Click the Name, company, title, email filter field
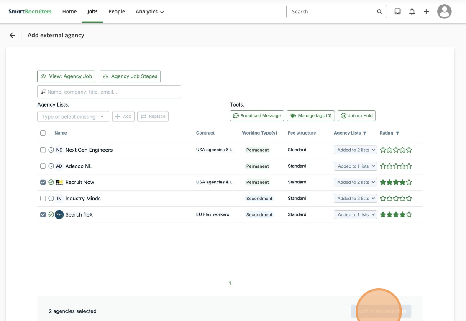Screen dimensions: 466x321 coord(109,92)
